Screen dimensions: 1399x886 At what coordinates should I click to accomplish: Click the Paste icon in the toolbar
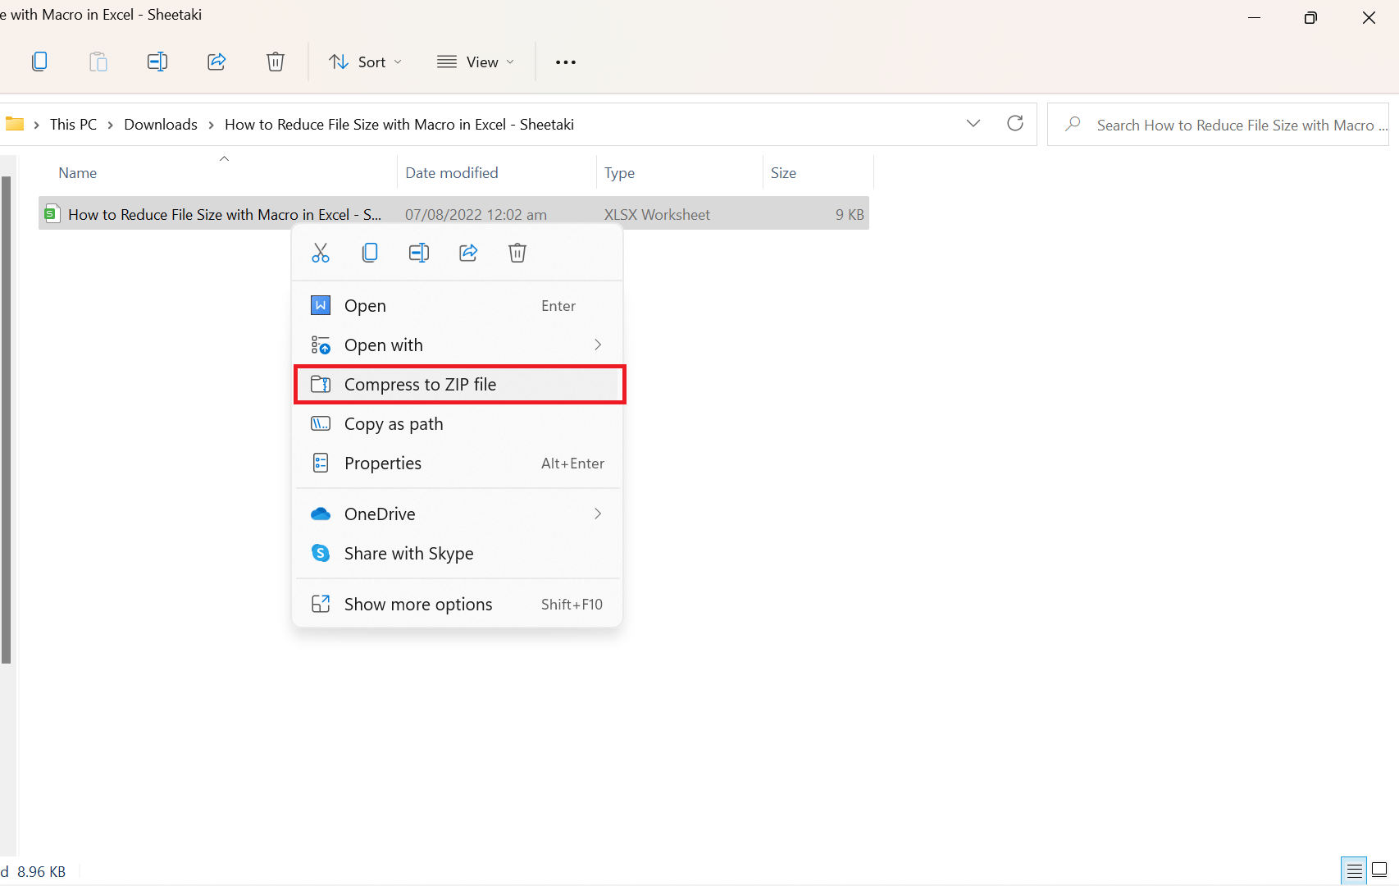pyautogui.click(x=98, y=62)
